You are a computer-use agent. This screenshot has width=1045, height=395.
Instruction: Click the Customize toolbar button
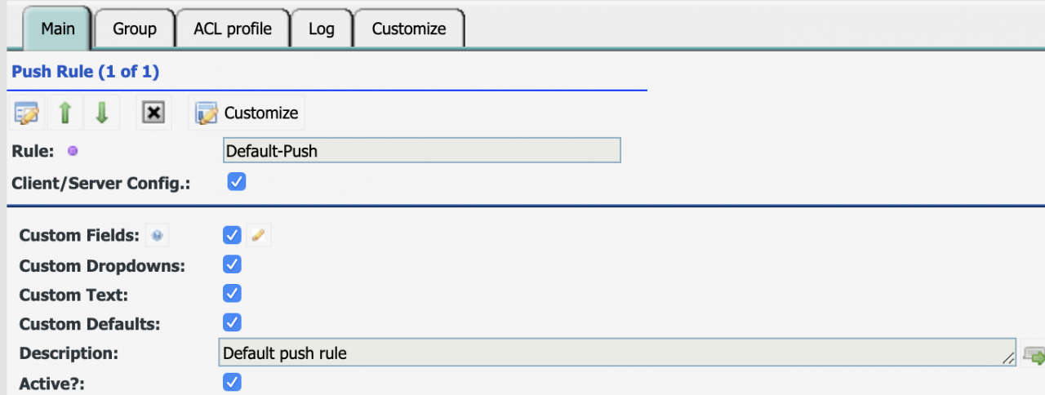pos(247,113)
